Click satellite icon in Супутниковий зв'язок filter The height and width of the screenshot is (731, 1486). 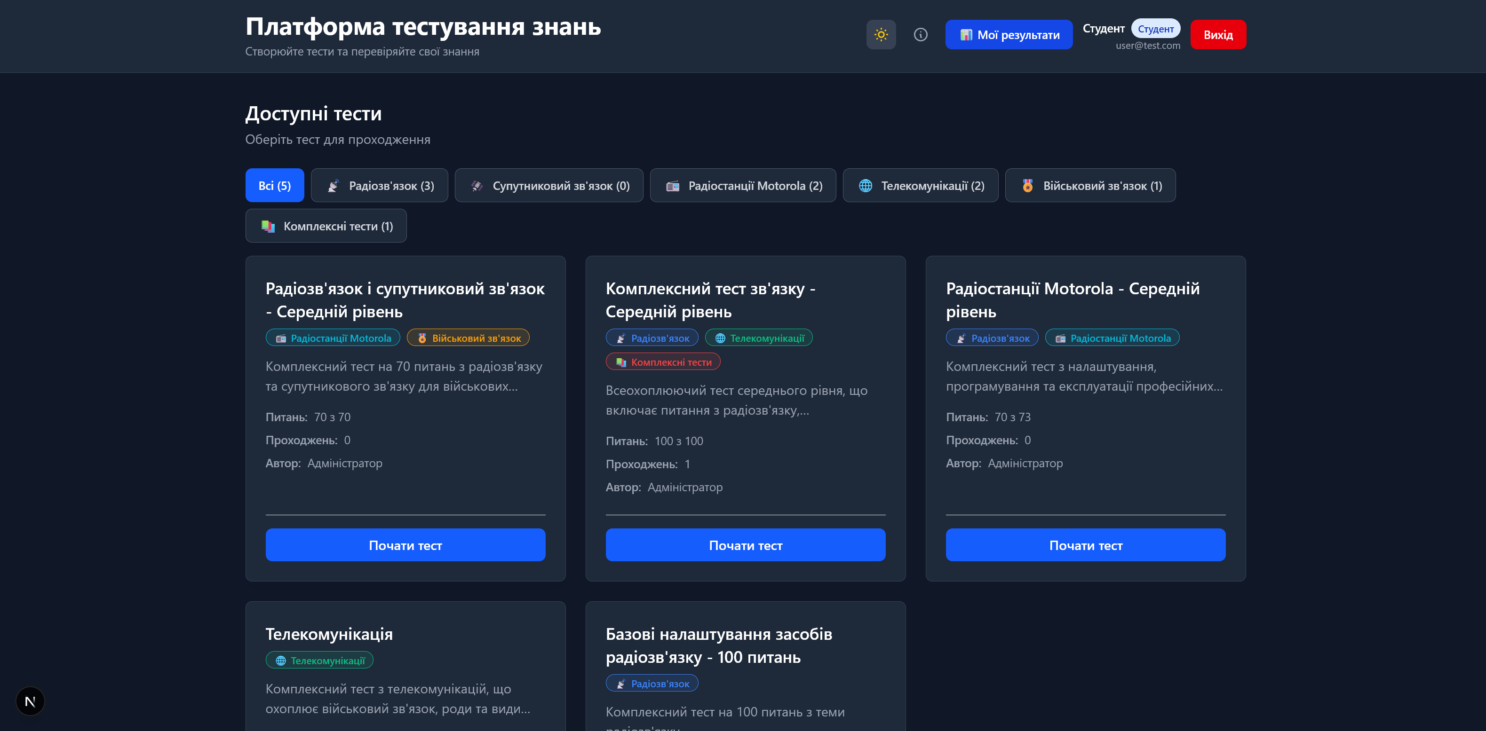477,186
